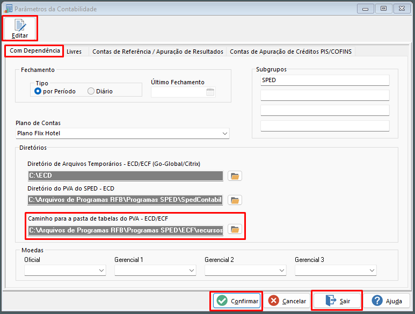Click the SpedContabil PVA directory field
Viewport: 415px width, 314px height.
coord(125,200)
